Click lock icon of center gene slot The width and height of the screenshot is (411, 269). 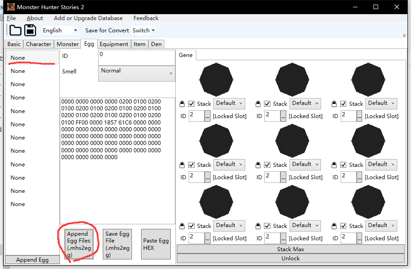(x=258, y=165)
